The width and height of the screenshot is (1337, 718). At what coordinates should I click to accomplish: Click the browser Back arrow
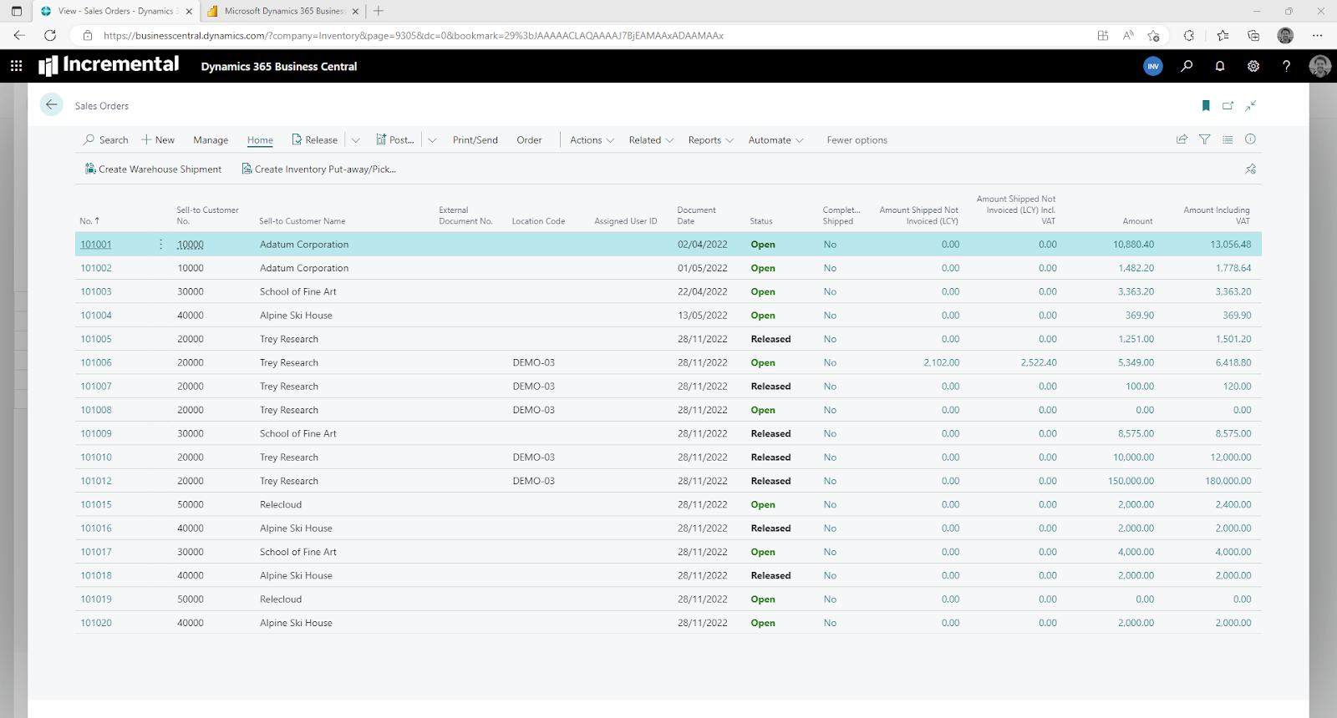19,35
